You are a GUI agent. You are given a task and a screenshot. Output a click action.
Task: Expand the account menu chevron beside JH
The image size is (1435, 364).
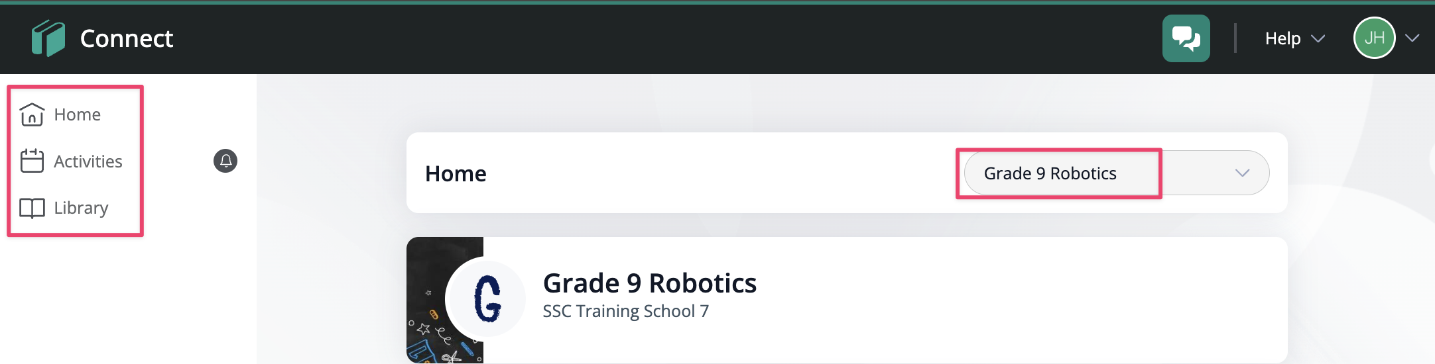point(1412,38)
